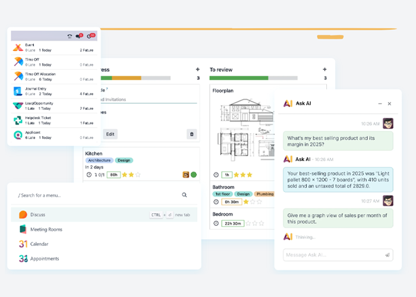
Task: Click the To review progress bar
Action: pyautogui.click(x=253, y=78)
